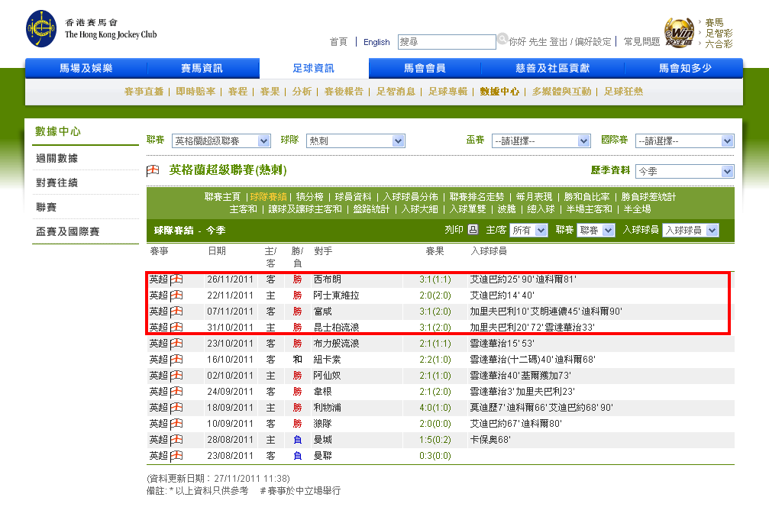Click the flag icon in the 曼聯 row
769x507 pixels.
(x=176, y=456)
